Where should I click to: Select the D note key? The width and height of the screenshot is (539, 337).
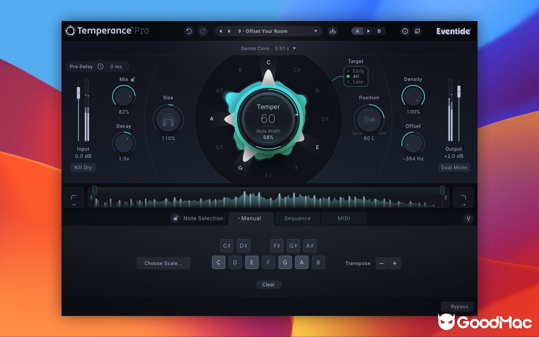click(x=235, y=262)
